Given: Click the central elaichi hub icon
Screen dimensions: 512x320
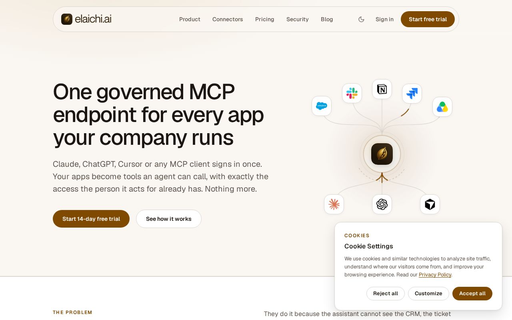Looking at the screenshot, I should 382,154.
